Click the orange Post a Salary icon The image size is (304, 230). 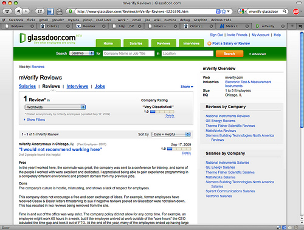pyautogui.click(x=209, y=44)
